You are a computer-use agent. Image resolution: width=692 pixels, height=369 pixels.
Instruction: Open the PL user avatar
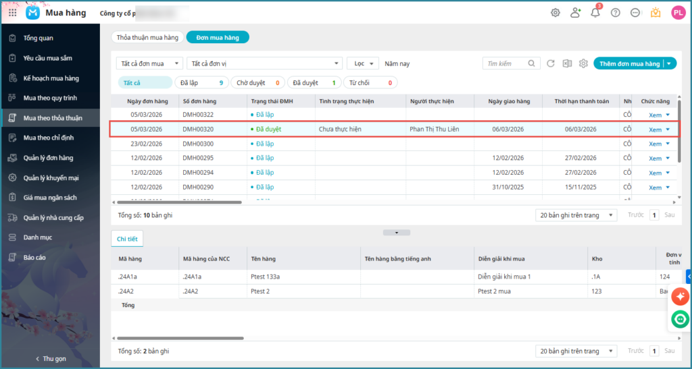[x=678, y=13]
